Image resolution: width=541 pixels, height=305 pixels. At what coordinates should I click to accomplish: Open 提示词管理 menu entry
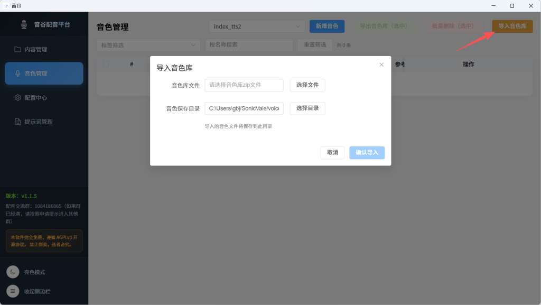(44, 122)
